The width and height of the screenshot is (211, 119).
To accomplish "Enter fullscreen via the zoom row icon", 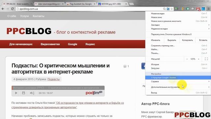I will pyautogui.click(x=206, y=59).
